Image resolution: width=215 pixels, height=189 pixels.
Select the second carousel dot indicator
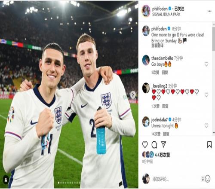click(61, 183)
